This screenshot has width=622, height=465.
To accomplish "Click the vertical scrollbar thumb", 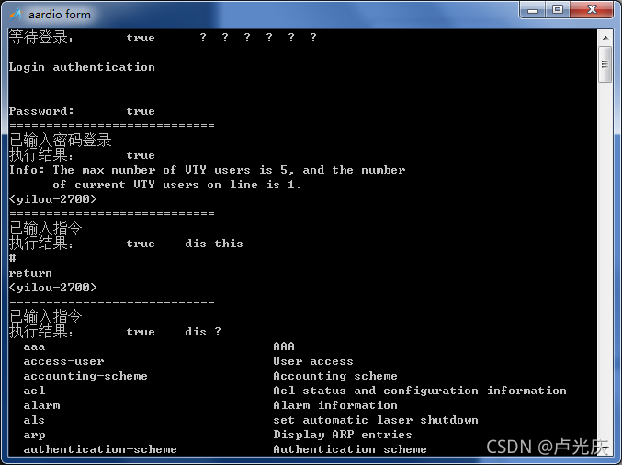I will click(605, 64).
